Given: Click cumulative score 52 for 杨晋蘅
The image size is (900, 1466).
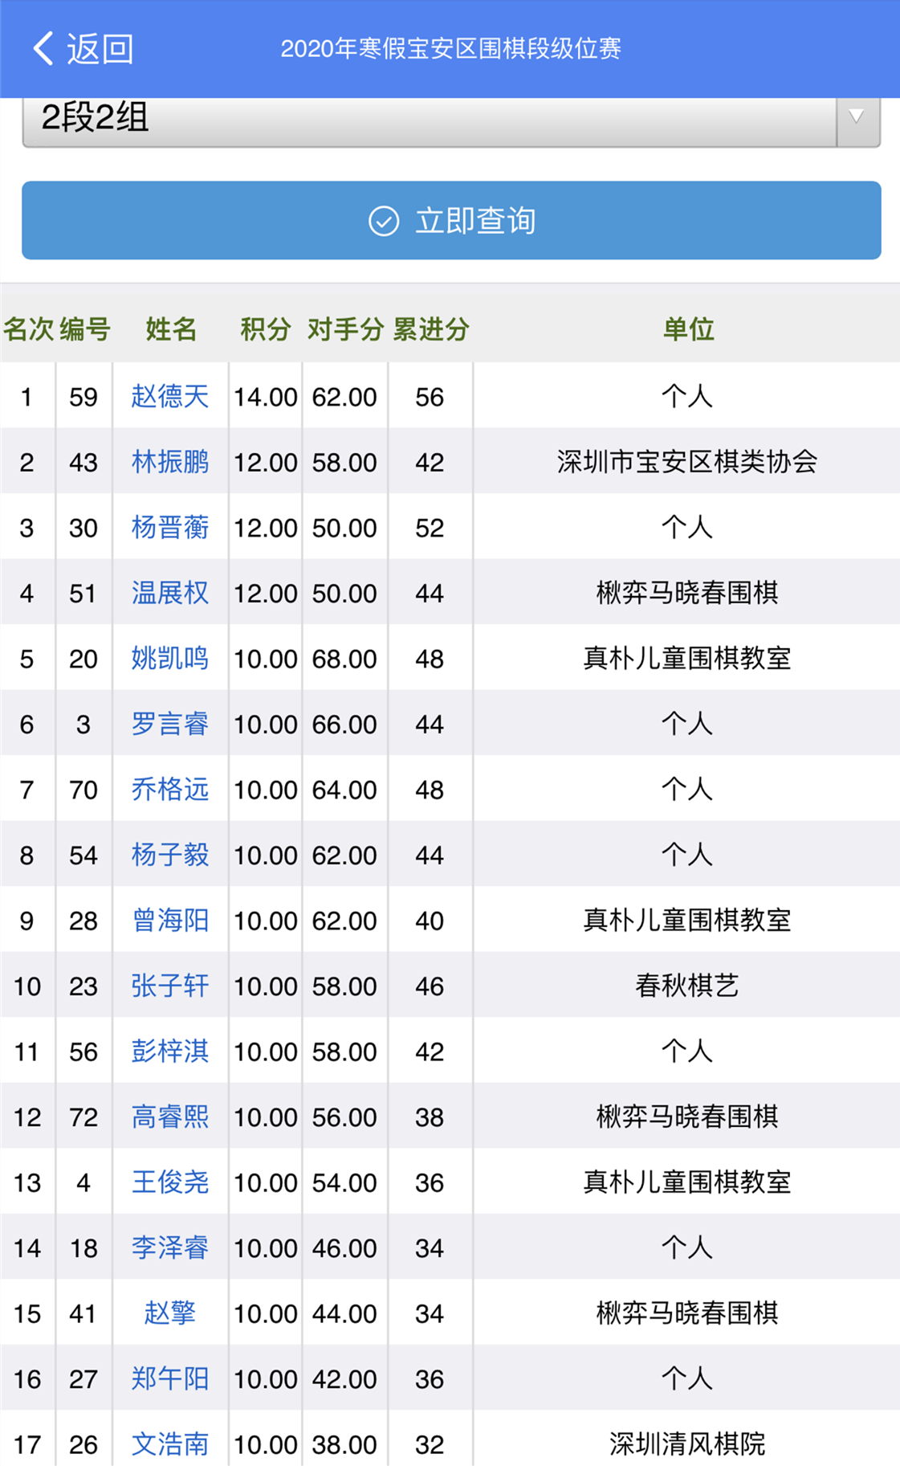Looking at the screenshot, I should 430,528.
